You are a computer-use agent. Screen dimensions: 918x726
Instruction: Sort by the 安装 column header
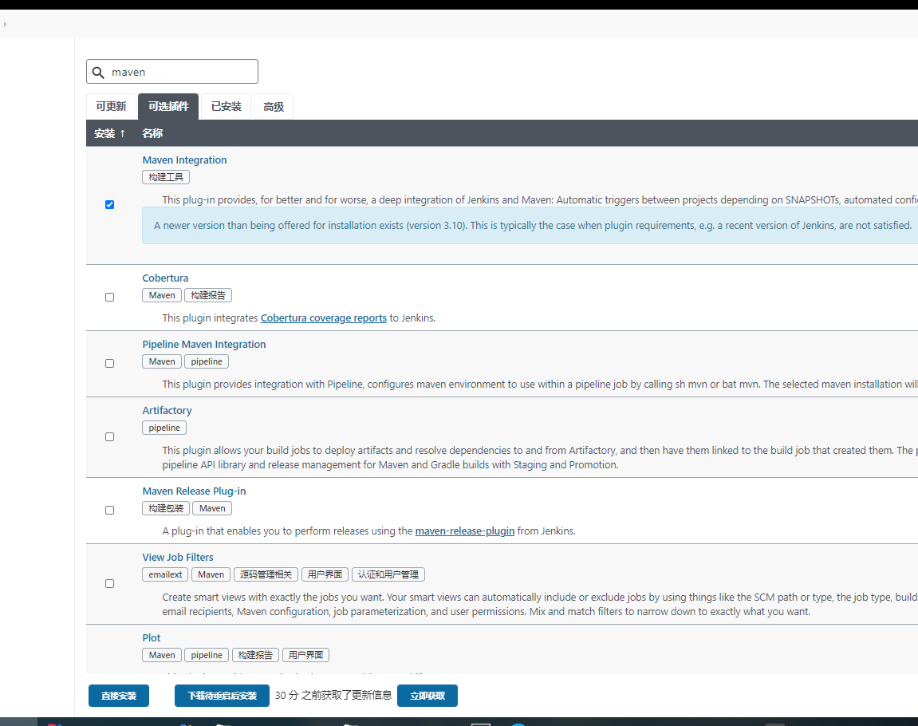109,133
